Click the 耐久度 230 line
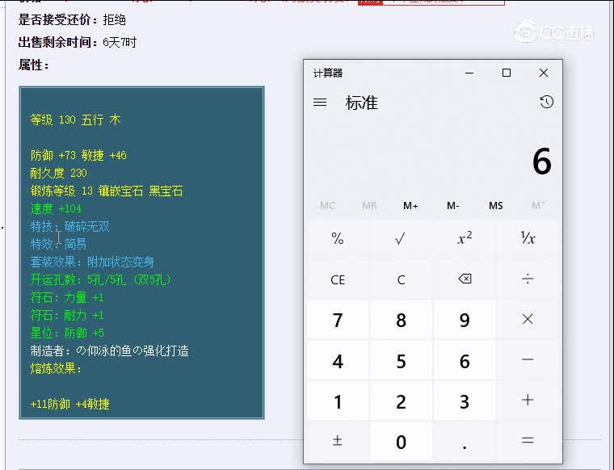Image resolution: width=614 pixels, height=470 pixels. 59,173
